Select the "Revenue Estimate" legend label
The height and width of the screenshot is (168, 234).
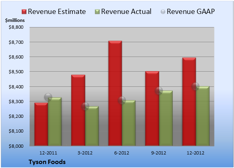[57, 12]
